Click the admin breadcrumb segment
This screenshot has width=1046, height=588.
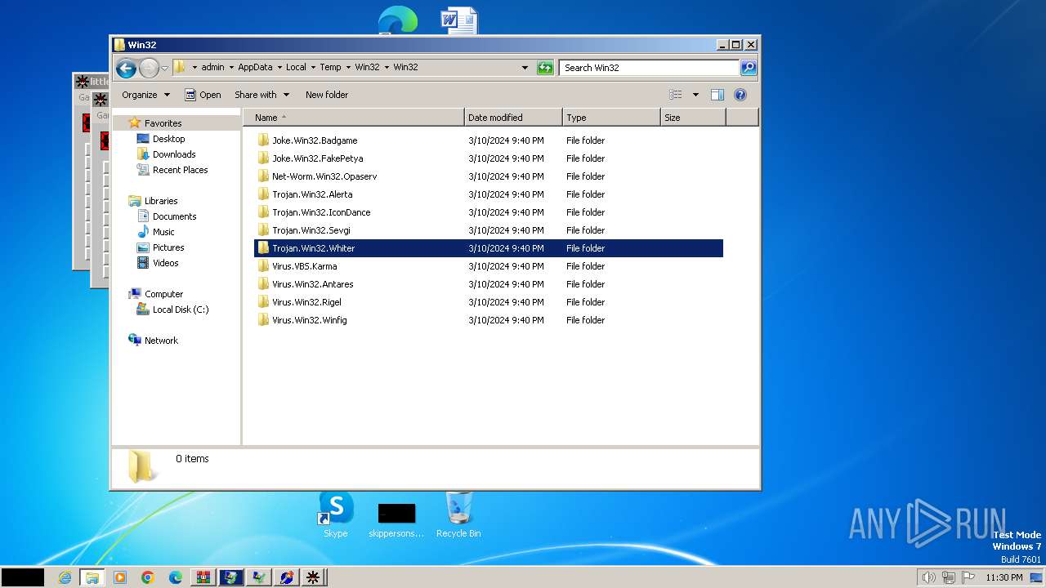(x=212, y=67)
